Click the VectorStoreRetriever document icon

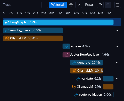pos(66,55)
